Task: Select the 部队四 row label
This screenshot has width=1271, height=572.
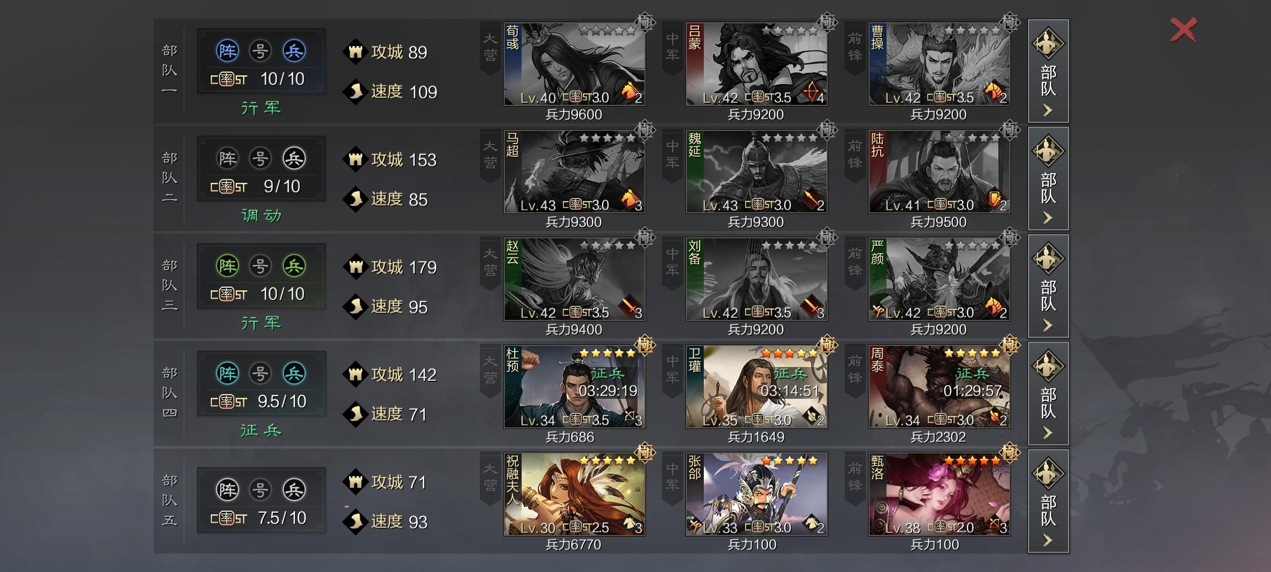Action: click(x=169, y=393)
